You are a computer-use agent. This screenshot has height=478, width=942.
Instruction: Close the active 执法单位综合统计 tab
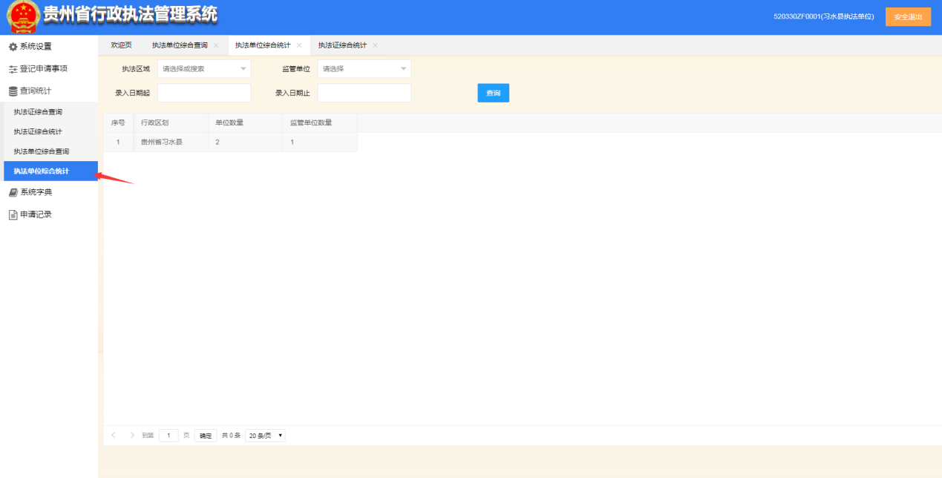pos(299,45)
